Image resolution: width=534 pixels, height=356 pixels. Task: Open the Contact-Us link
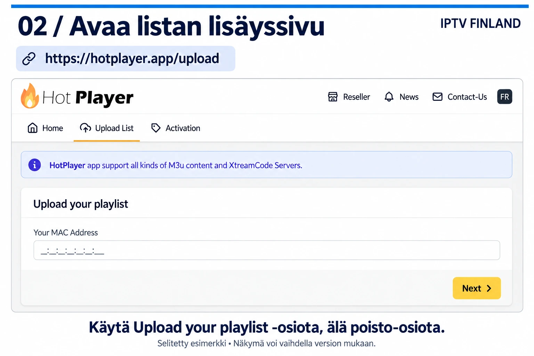coord(459,97)
